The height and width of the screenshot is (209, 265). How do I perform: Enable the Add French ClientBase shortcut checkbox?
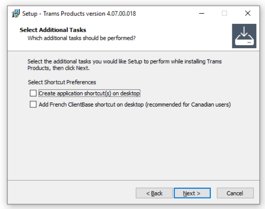[x=33, y=105]
